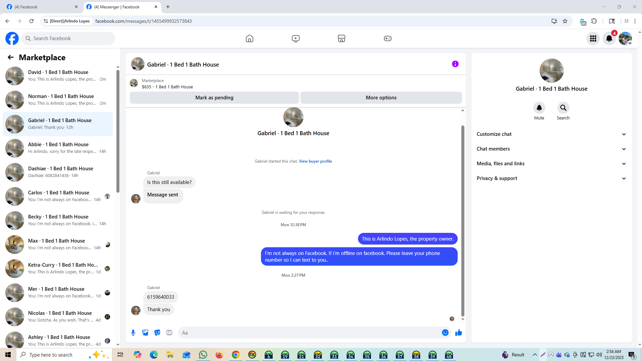Reload the browser page
This screenshot has height=361, width=642.
pos(31,21)
